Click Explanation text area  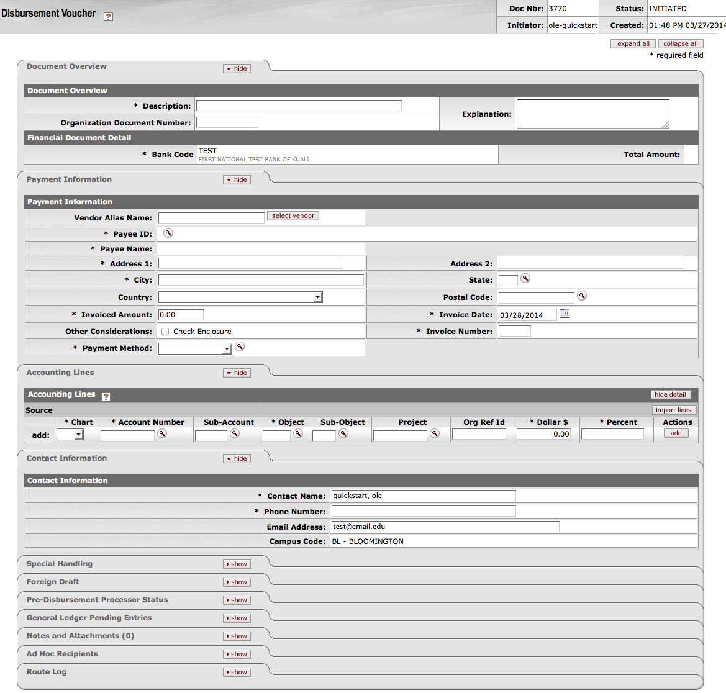pyautogui.click(x=592, y=114)
